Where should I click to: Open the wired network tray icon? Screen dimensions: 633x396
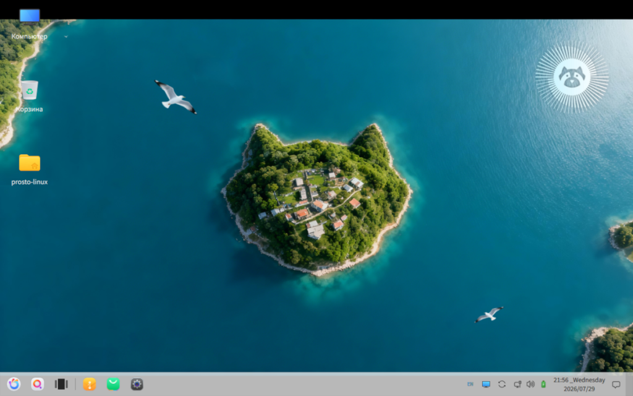[x=517, y=384]
